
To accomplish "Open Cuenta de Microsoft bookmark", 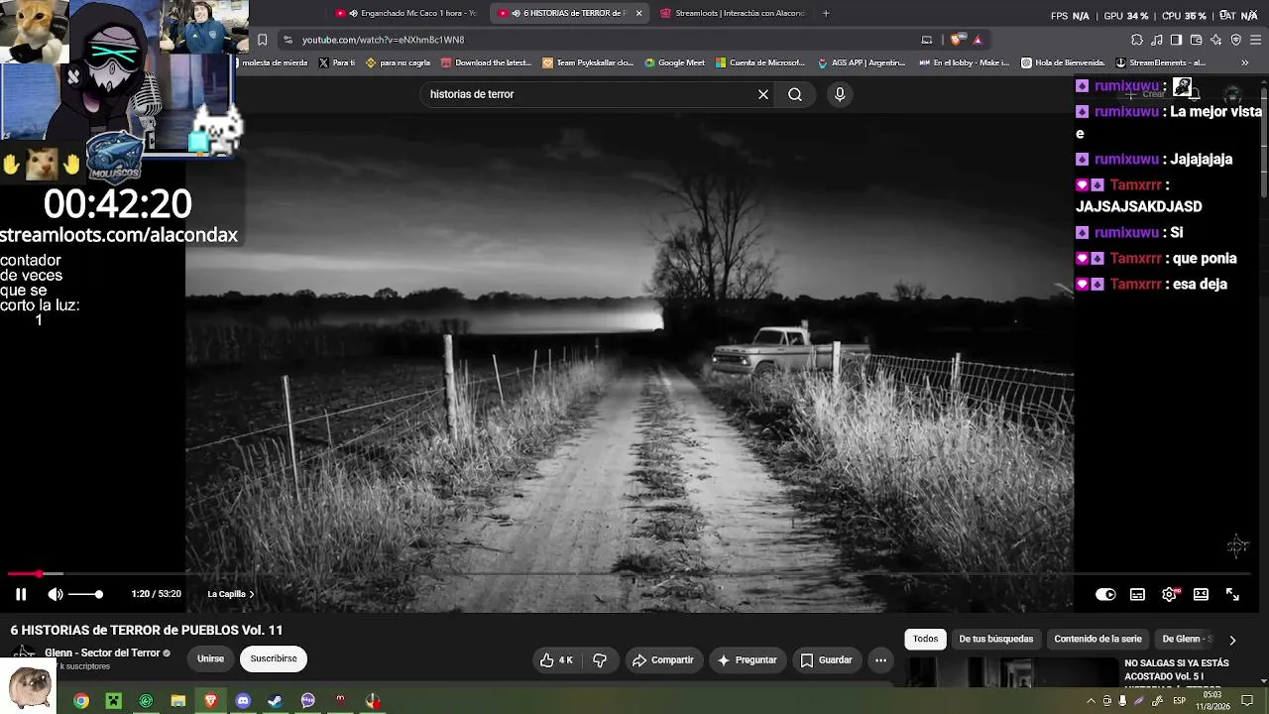I will [760, 62].
